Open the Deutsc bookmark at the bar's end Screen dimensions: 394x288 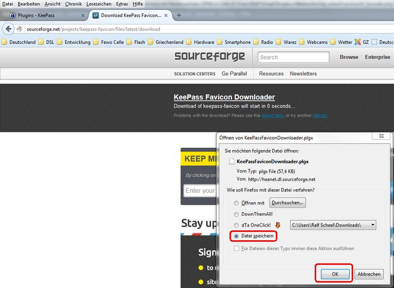[383, 42]
